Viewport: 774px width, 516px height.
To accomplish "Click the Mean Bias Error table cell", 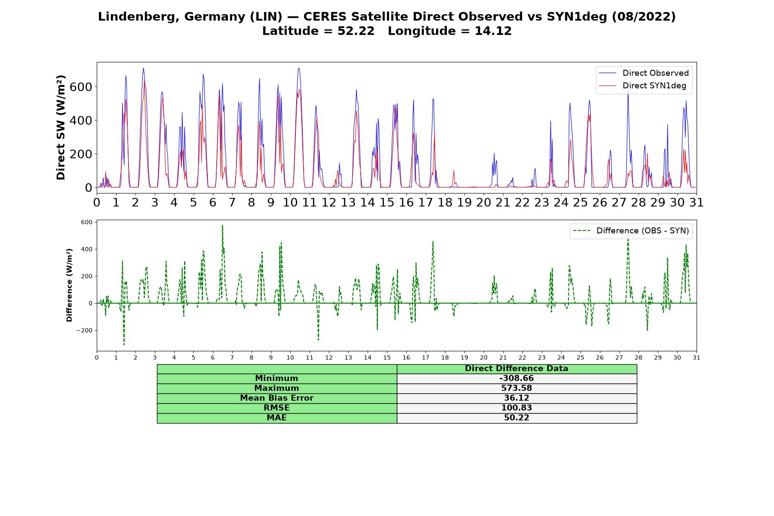I will coord(277,398).
